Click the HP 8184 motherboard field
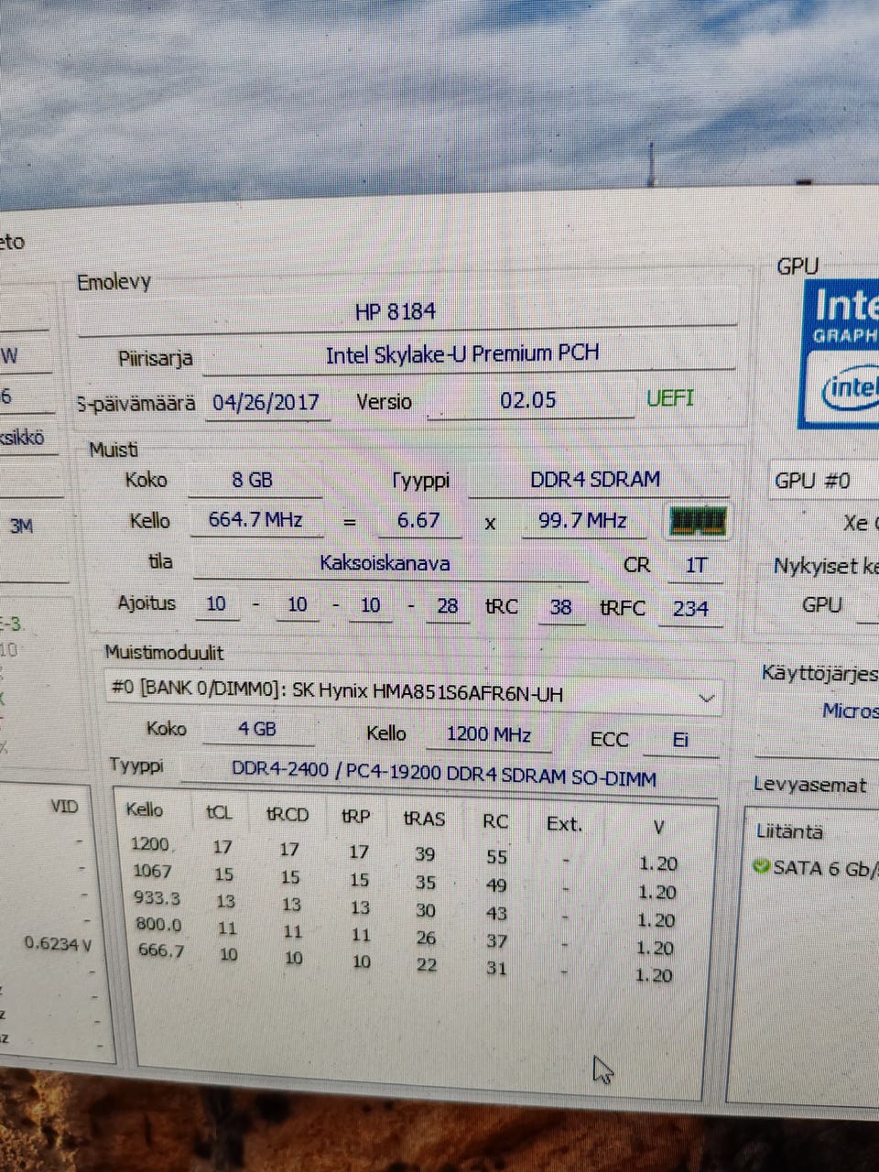This screenshot has width=879, height=1172. (407, 310)
